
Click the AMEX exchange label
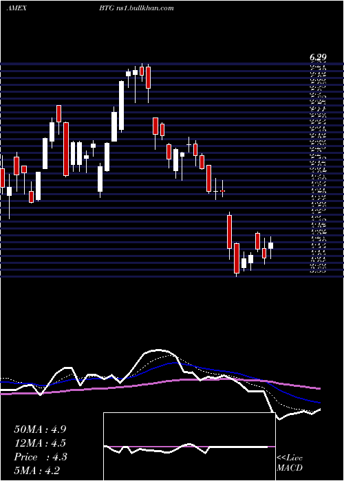pos(17,8)
